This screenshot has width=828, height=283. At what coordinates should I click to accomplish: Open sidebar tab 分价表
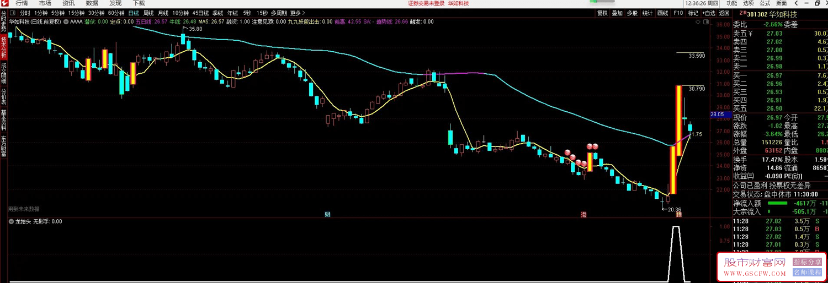point(4,97)
